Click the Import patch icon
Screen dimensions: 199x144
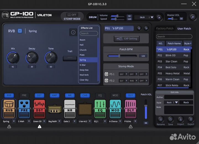tap(180, 119)
